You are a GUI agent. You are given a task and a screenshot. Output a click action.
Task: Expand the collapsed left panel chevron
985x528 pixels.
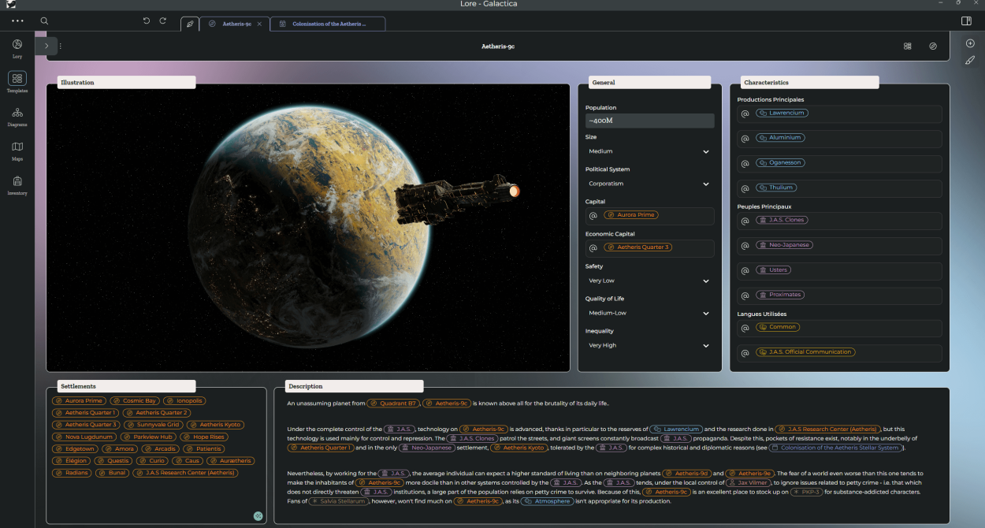tap(46, 46)
